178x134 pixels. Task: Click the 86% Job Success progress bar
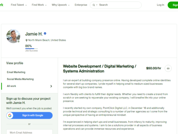[x=32, y=49]
